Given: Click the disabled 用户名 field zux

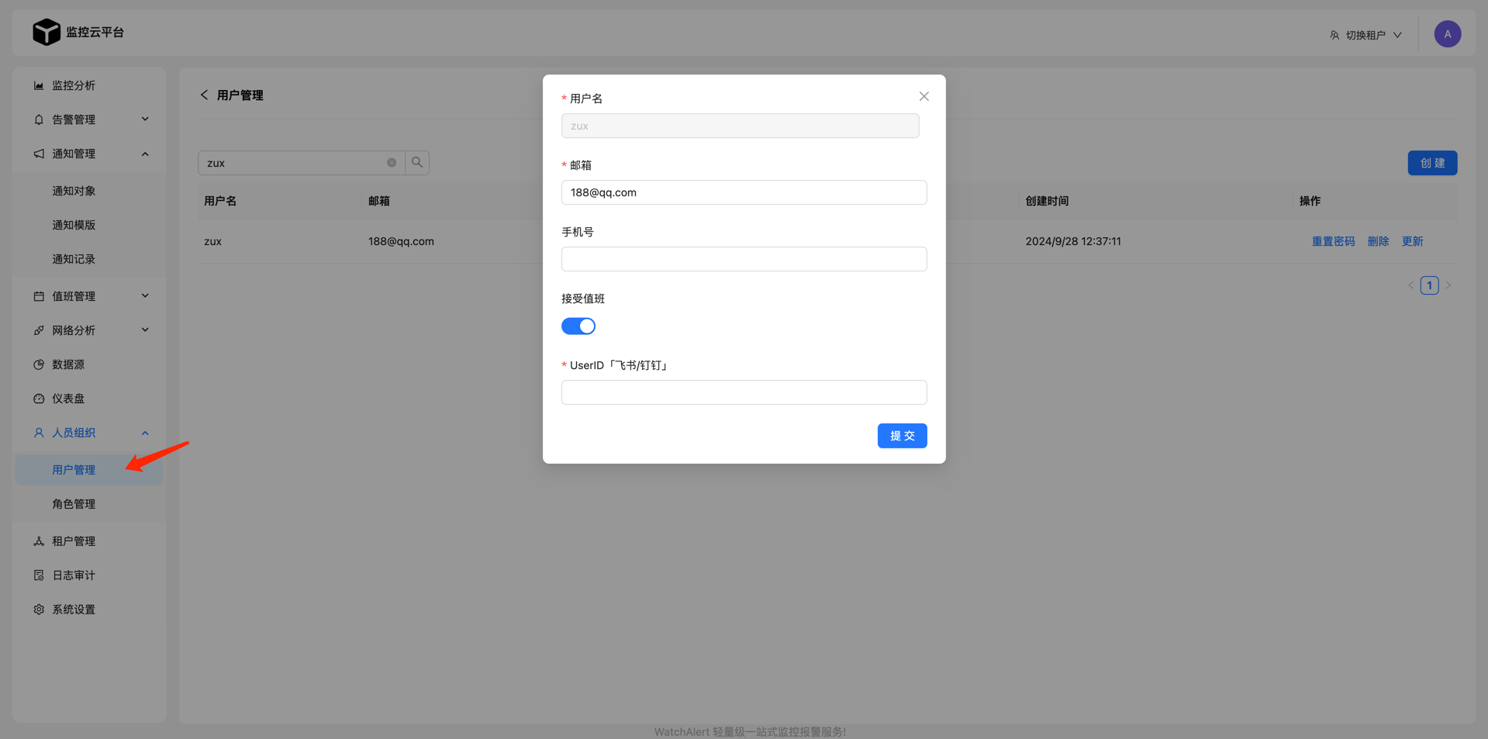Looking at the screenshot, I should (x=740, y=126).
